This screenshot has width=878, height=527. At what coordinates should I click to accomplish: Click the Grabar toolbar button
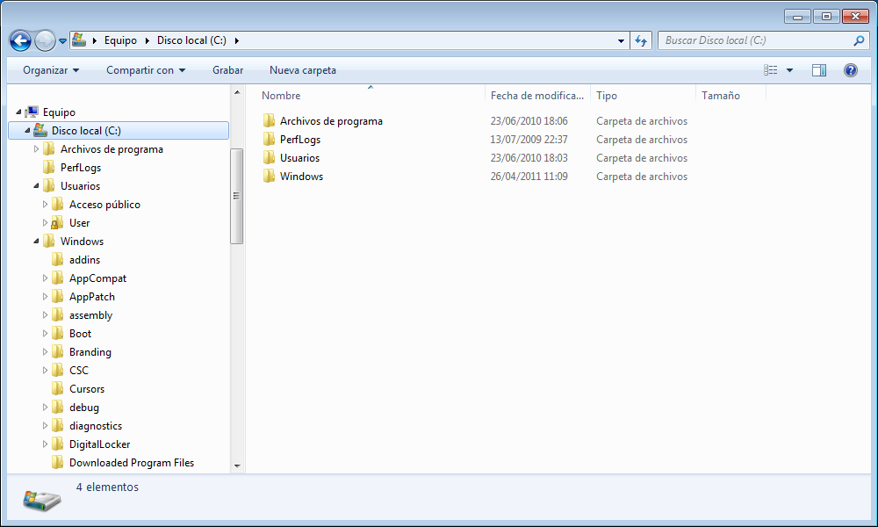click(x=227, y=70)
